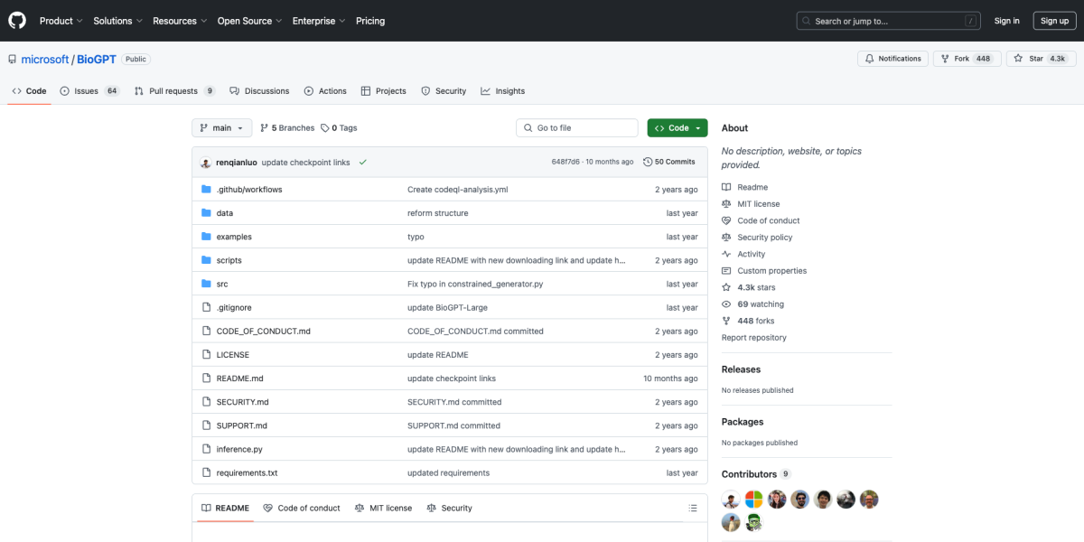The height and width of the screenshot is (542, 1084).
Task: Click the Notifications bell button
Action: click(892, 59)
